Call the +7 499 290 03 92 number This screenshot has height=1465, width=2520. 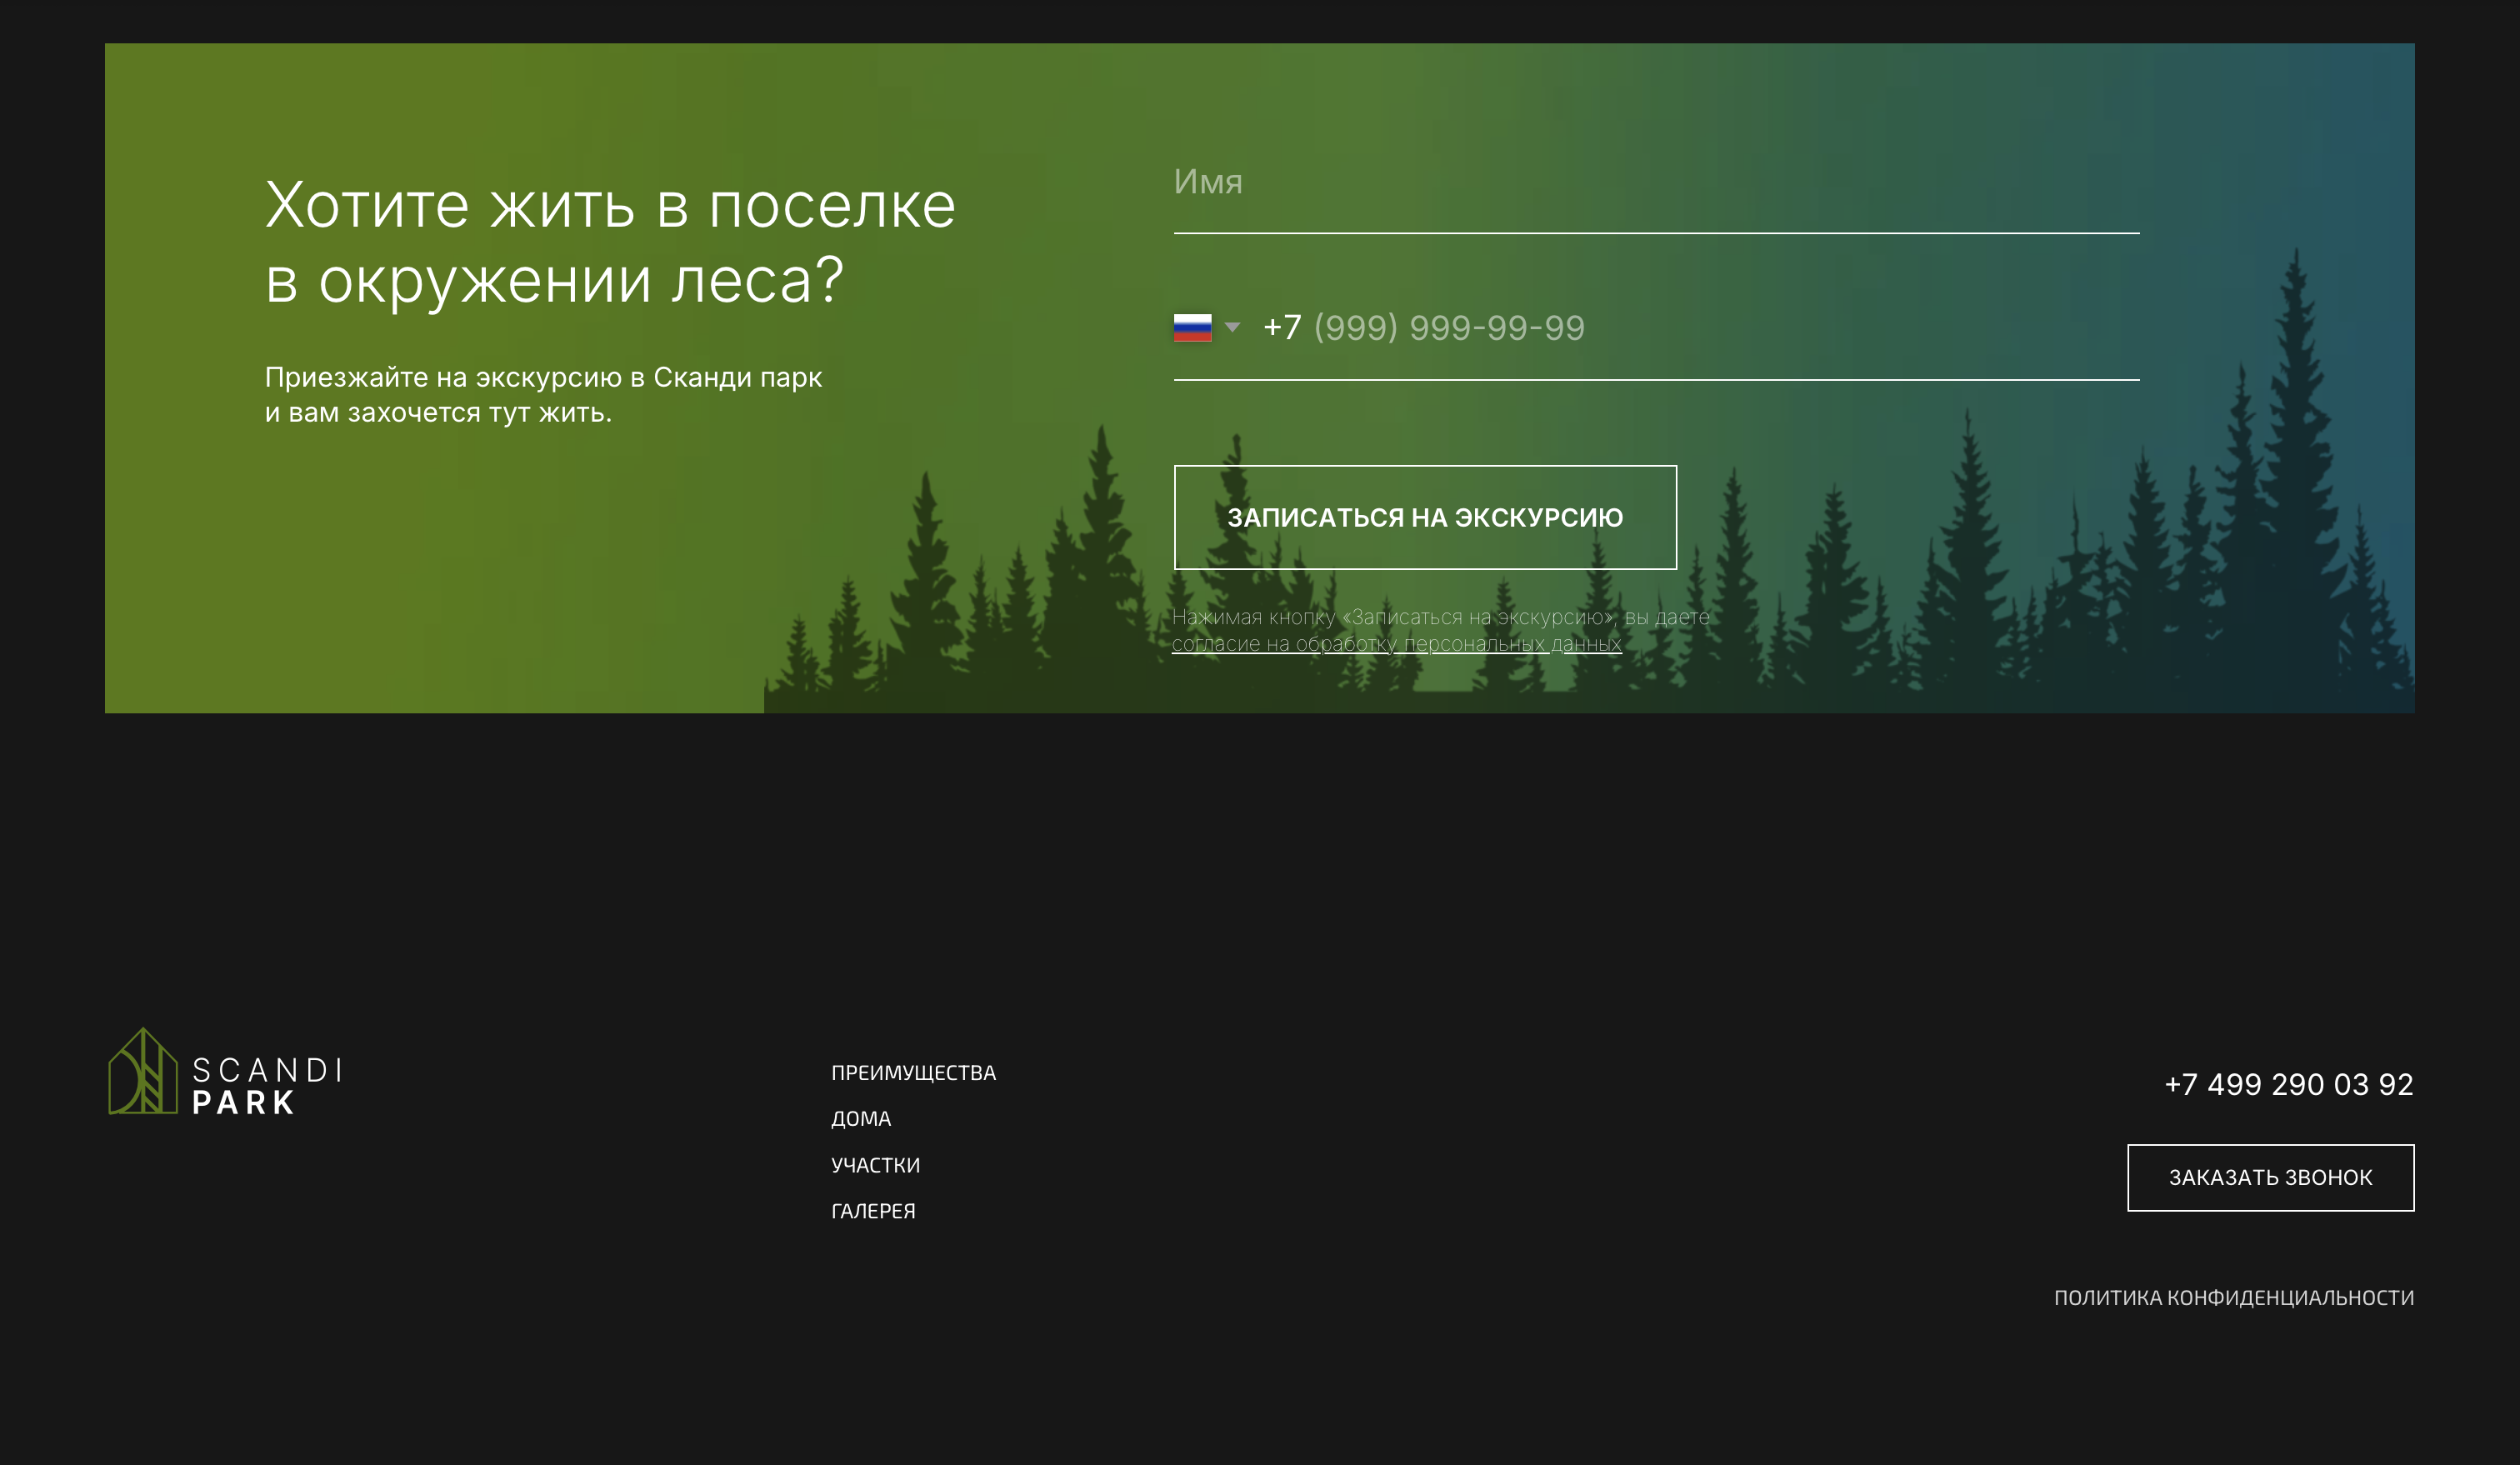2288,1085
